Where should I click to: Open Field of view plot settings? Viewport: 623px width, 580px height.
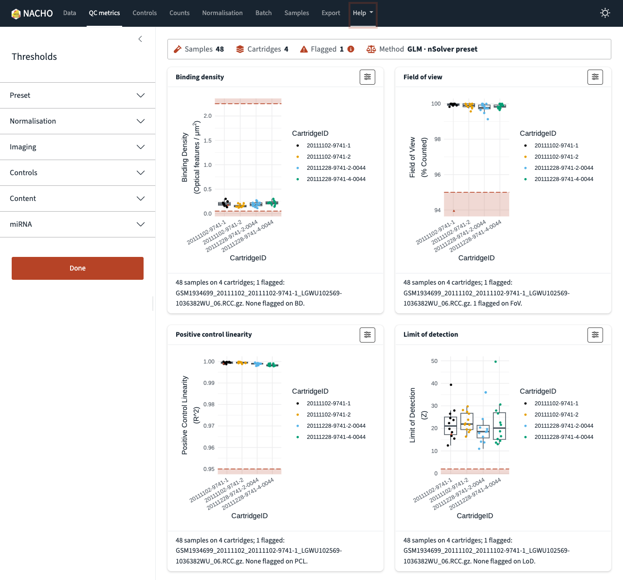(x=595, y=77)
